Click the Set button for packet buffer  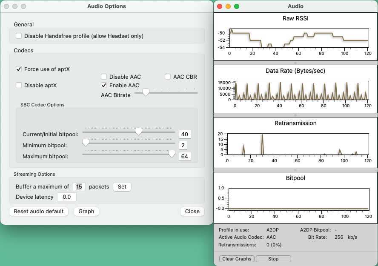[x=122, y=187]
